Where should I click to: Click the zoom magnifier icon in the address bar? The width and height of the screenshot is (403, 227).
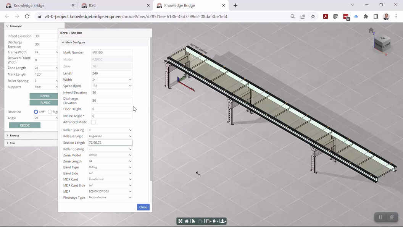(293, 16)
